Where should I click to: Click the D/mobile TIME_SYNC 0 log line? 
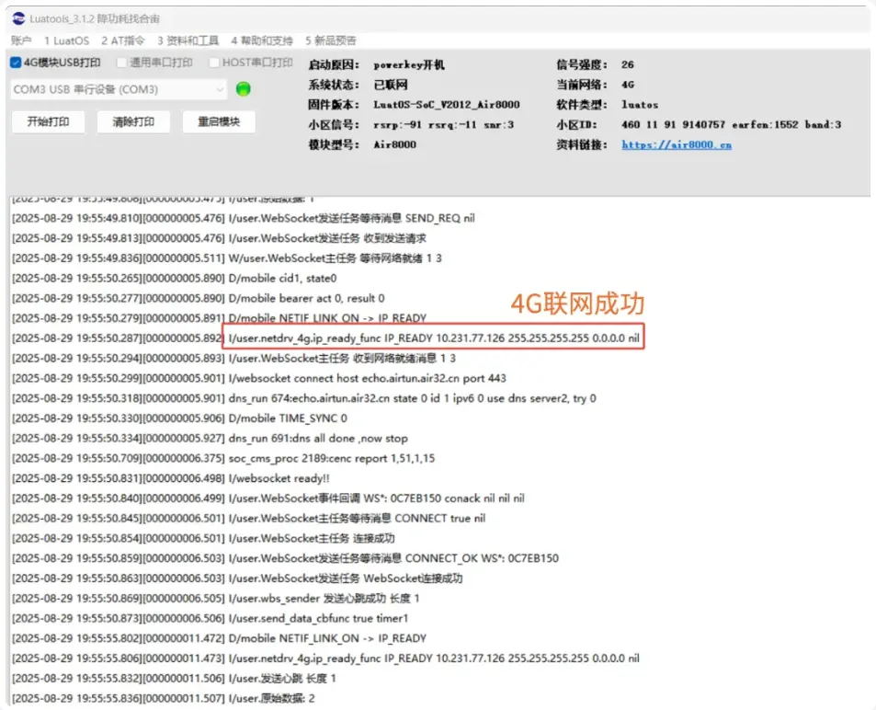(179, 418)
